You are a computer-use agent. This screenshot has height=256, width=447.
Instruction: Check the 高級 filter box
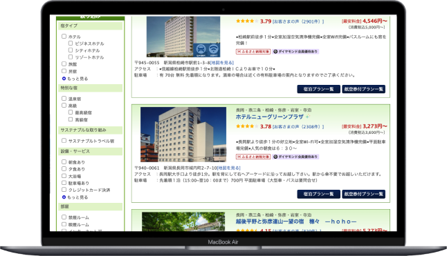pos(64,106)
